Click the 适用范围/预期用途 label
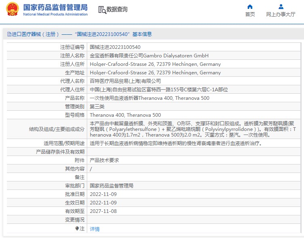The width and height of the screenshot is (304, 238). click(x=64, y=143)
